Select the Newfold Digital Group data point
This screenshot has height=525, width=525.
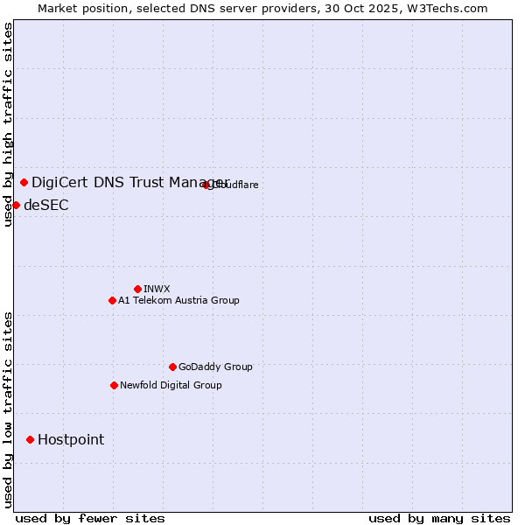point(114,385)
